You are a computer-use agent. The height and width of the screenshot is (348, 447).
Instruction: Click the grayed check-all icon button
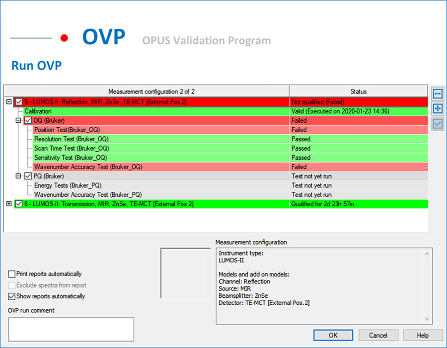437,124
